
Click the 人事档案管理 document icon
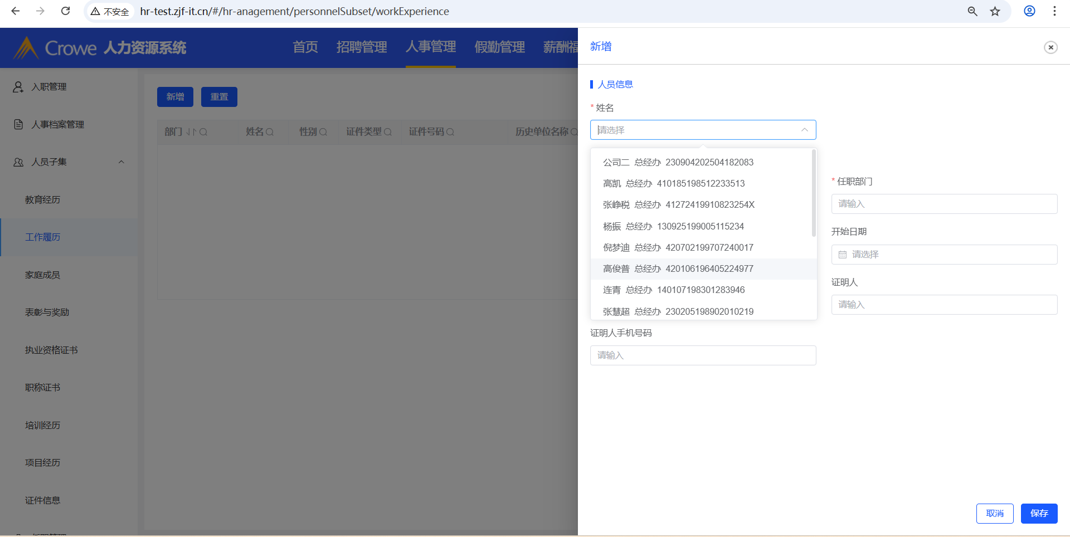click(x=18, y=124)
